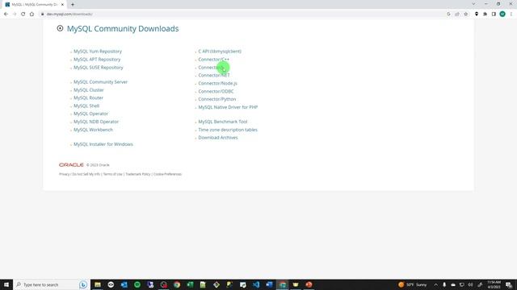Image resolution: width=517 pixels, height=290 pixels.
Task: Close the MySQL Community Downloads tab
Action: click(x=62, y=5)
